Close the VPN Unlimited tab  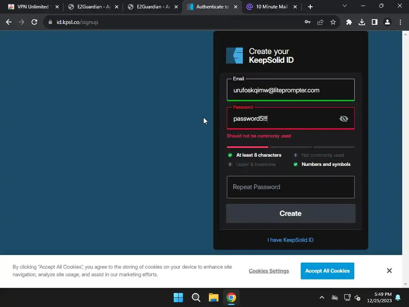click(57, 7)
